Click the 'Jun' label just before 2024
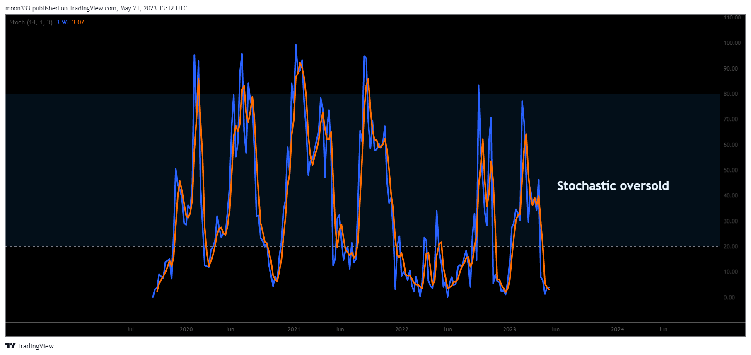 (x=555, y=329)
